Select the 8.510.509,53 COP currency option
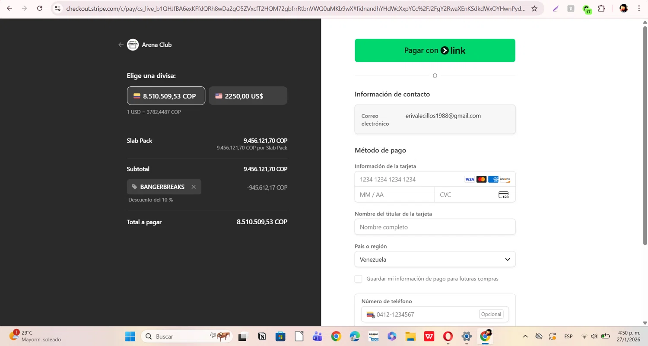 pos(166,96)
